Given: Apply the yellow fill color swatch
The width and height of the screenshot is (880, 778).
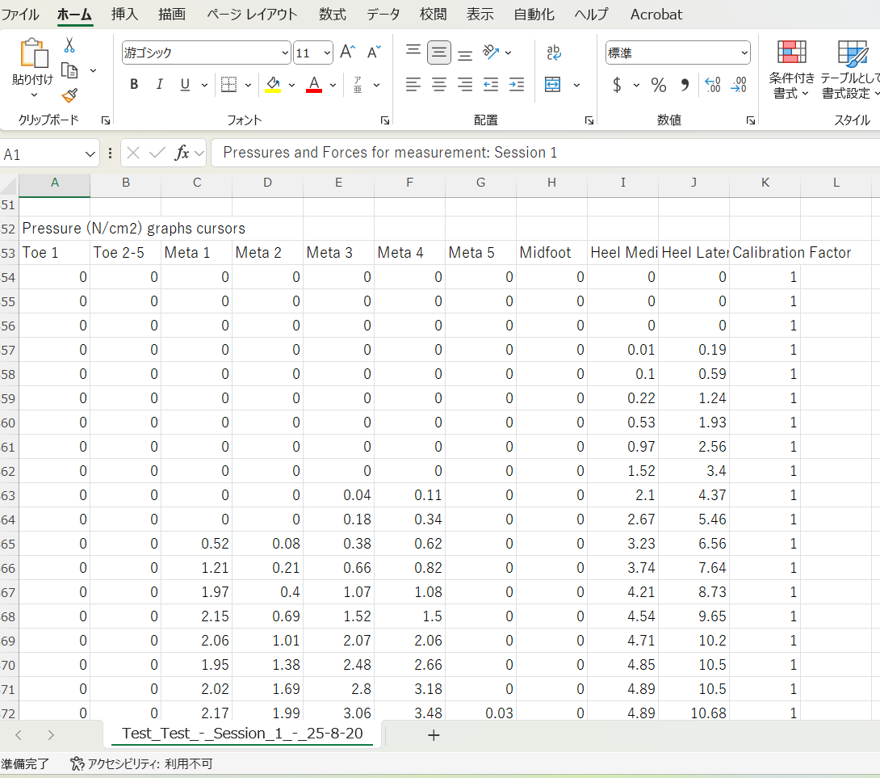Looking at the screenshot, I should [272, 85].
